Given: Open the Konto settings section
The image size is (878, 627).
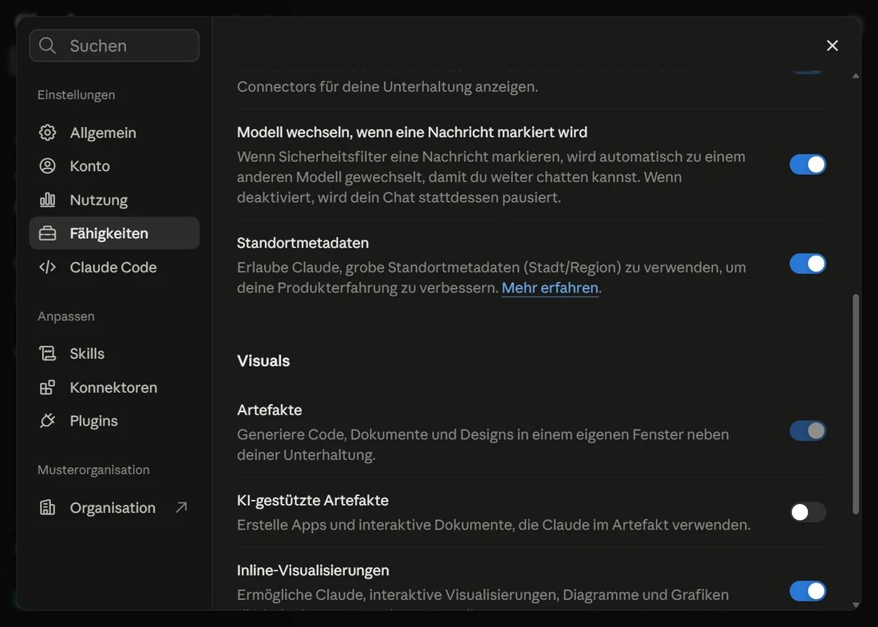Looking at the screenshot, I should click(x=114, y=166).
